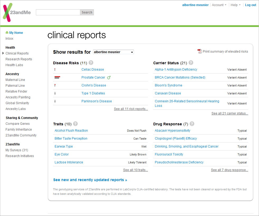
Task: Open Compare Genes in the sidebar
Action: (x=17, y=124)
